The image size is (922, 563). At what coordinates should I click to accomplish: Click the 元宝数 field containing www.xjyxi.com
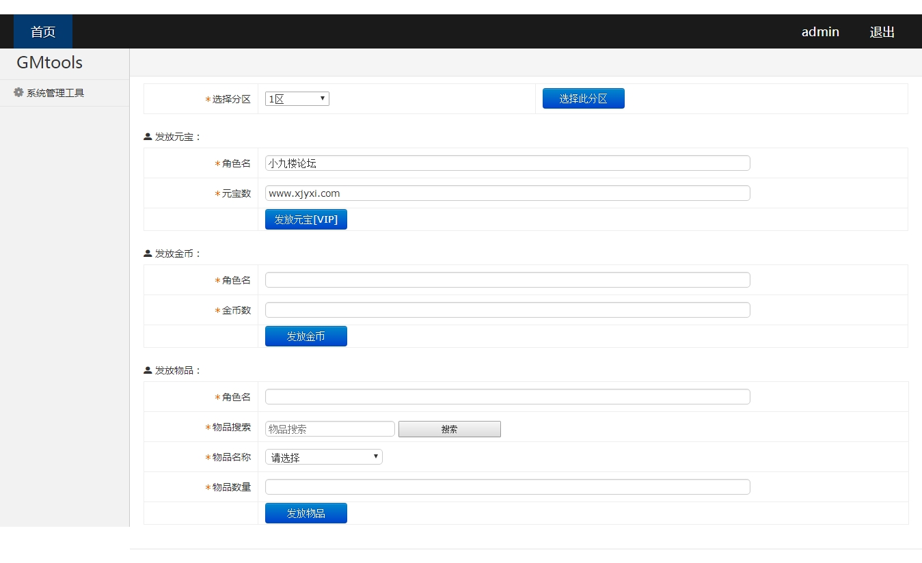[x=507, y=193]
